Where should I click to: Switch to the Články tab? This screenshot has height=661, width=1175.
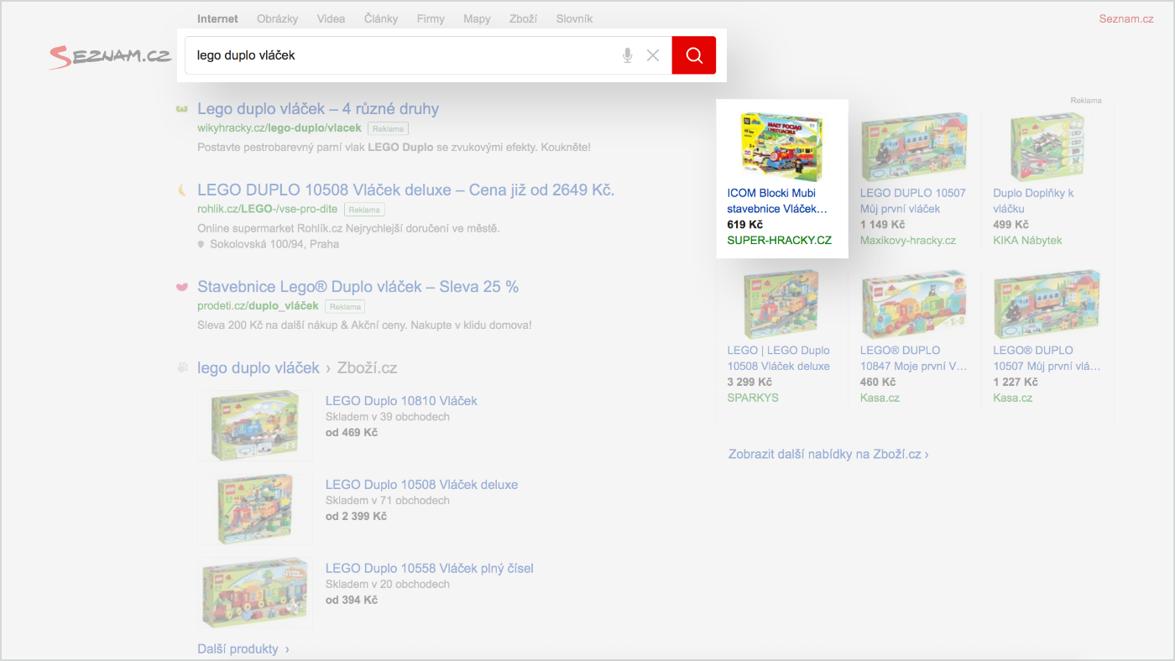tap(381, 18)
